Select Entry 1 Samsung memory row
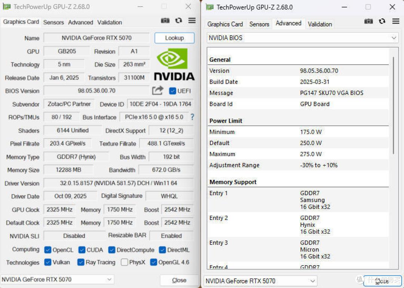404x288 pixels. point(299,200)
